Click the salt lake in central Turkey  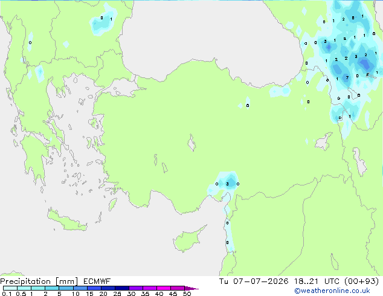tap(191, 143)
